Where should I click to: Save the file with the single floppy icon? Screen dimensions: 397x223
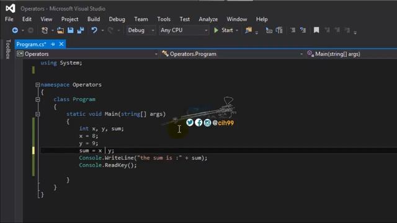click(70, 30)
